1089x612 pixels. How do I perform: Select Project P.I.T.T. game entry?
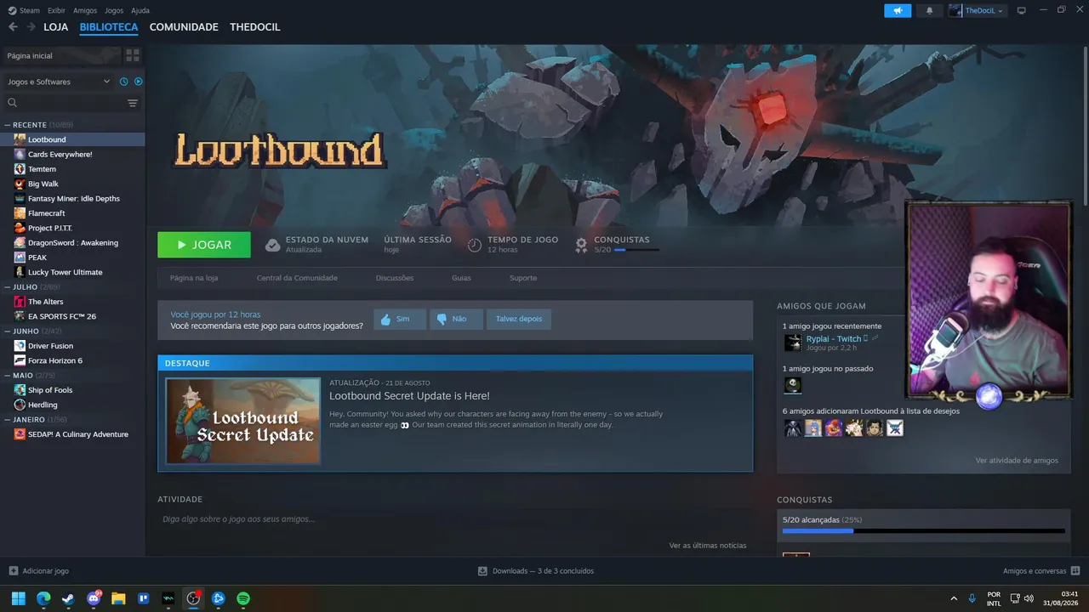click(72, 228)
